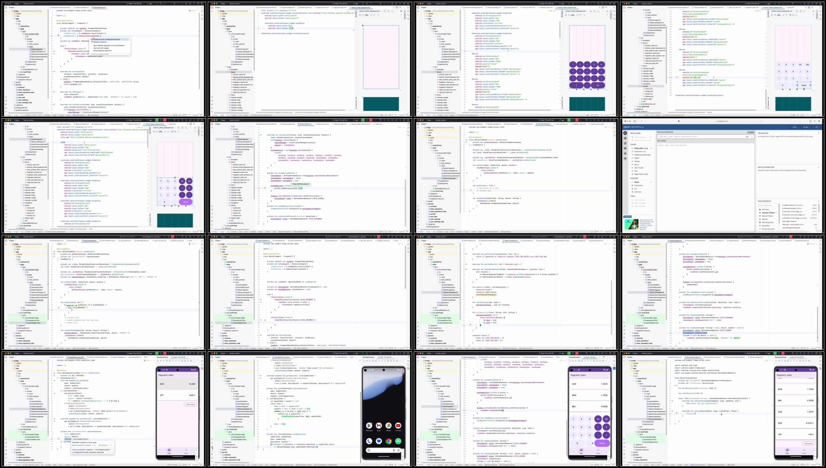Select the Python flavor in regex101
Screen dimensions: 826x468
[x=636, y=158]
